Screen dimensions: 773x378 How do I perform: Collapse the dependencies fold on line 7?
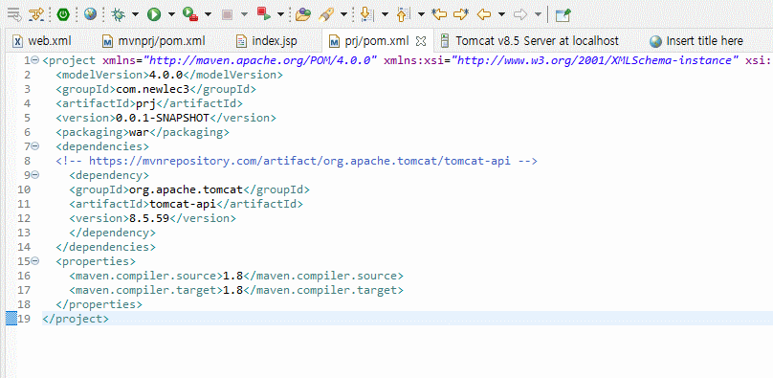tap(34, 146)
